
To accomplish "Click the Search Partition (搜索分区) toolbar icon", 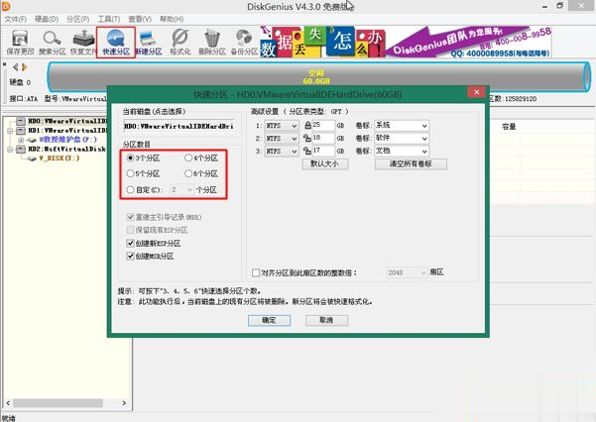I will [x=53, y=42].
